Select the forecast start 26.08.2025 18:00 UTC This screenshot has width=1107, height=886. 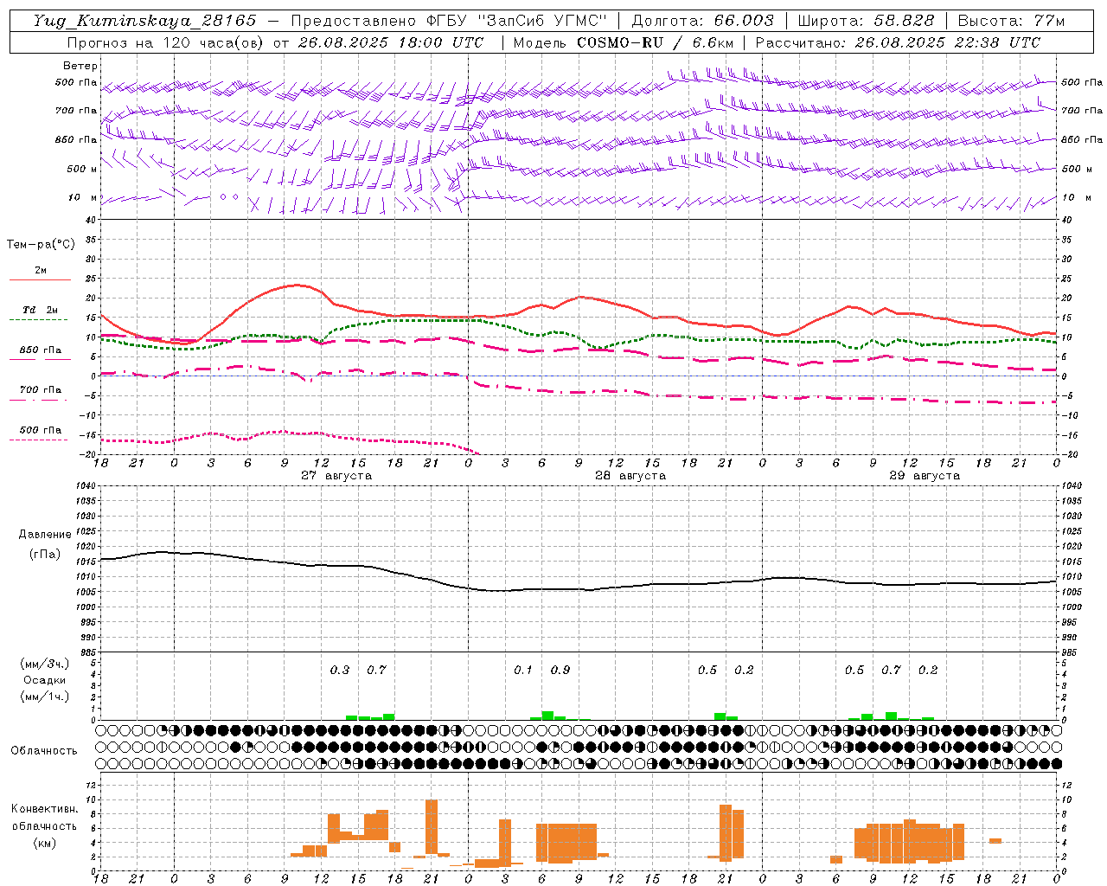[x=391, y=42]
